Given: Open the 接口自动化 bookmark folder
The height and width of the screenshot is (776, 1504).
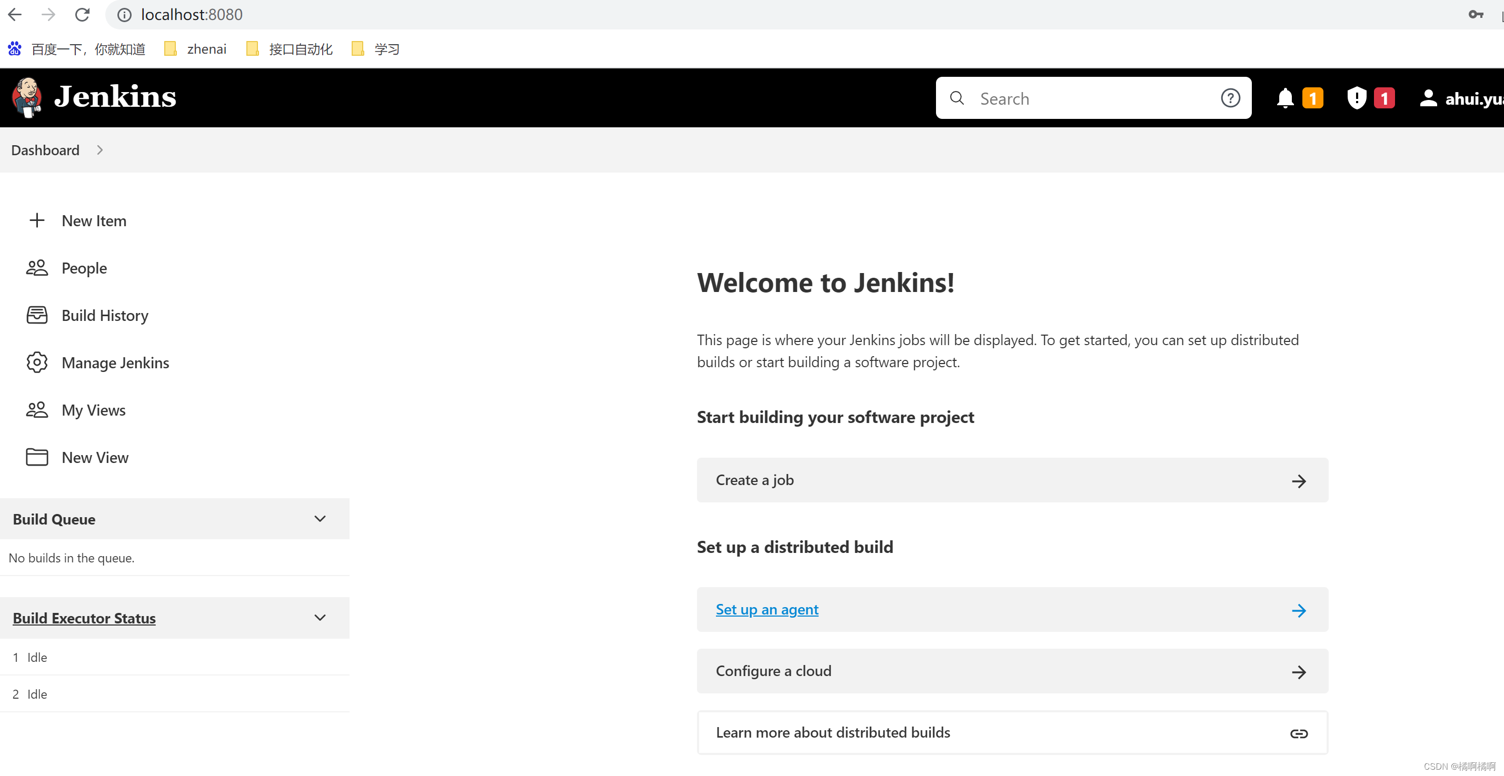Looking at the screenshot, I should (289, 49).
